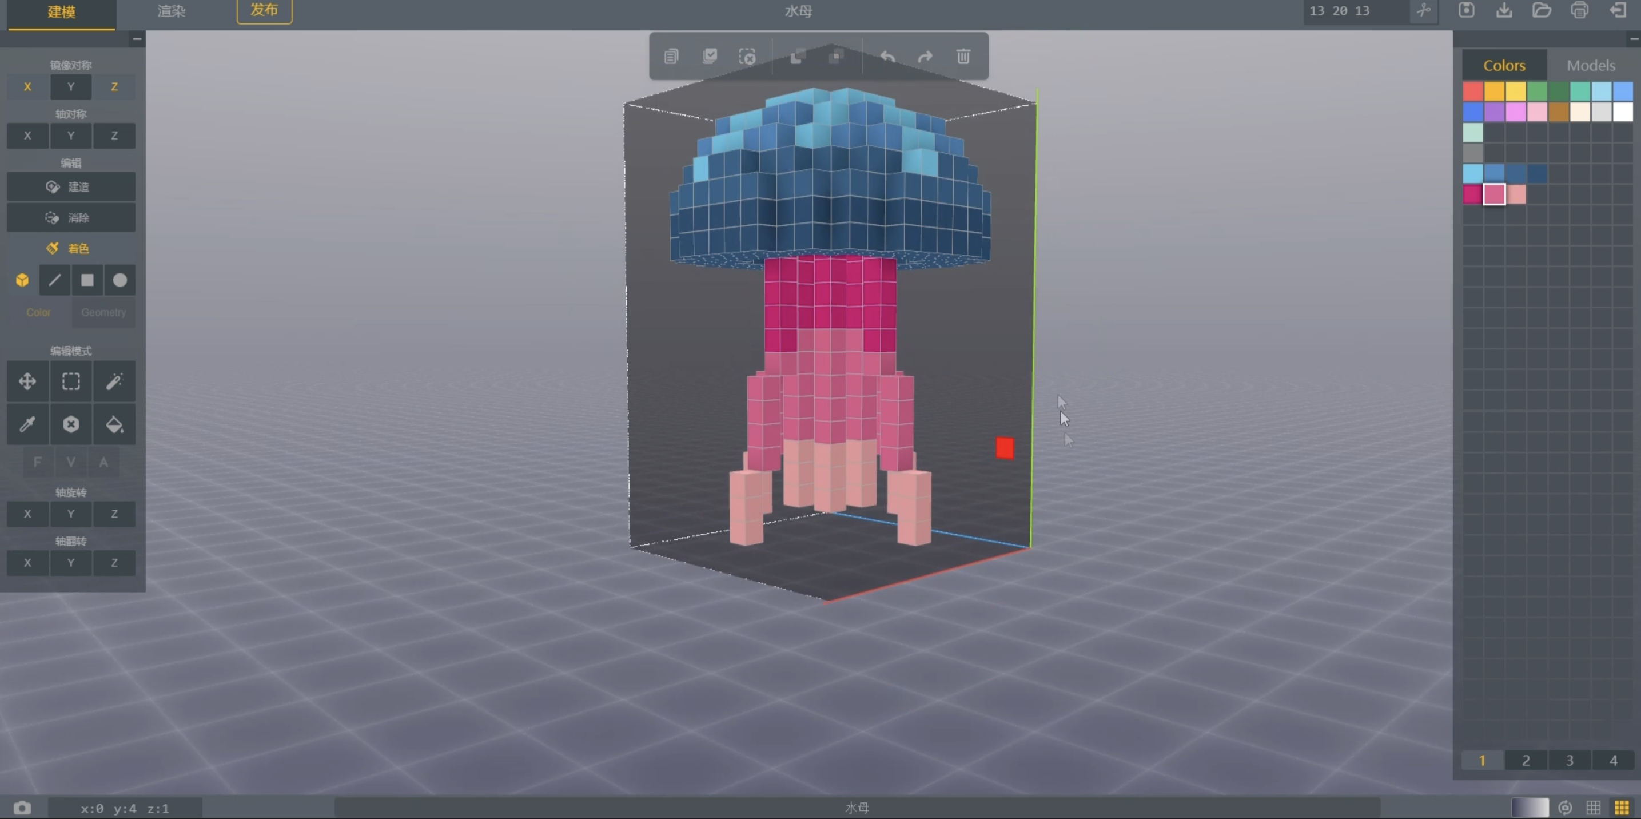Screen dimensions: 1641x819
Task: Open the Colors tab
Action: pyautogui.click(x=1504, y=66)
